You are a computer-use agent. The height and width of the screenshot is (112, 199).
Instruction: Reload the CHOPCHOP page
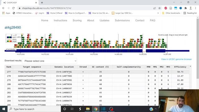coord(13,8)
